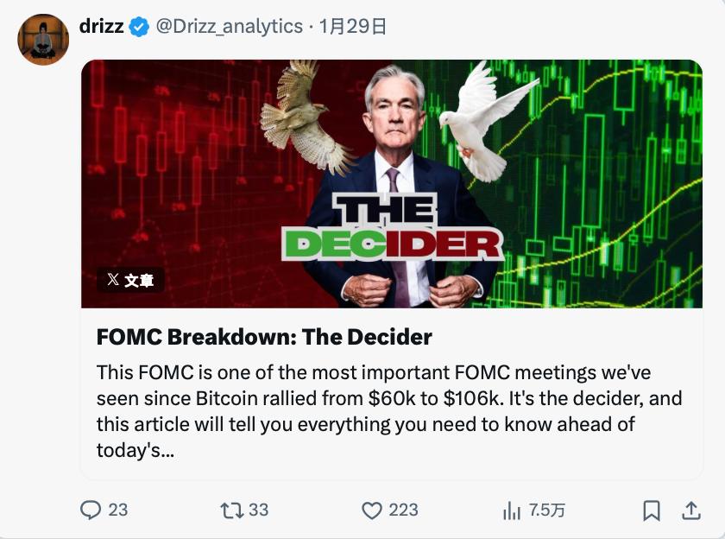Click the @Drizz_analytics handle

pyautogui.click(x=229, y=27)
